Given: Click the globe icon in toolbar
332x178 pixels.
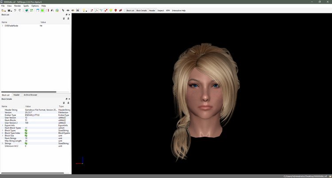Looking at the screenshot, I should point(27,10).
